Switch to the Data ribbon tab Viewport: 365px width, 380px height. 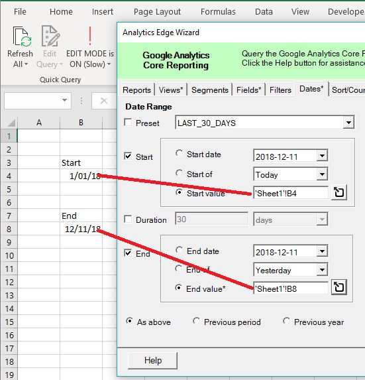click(264, 12)
